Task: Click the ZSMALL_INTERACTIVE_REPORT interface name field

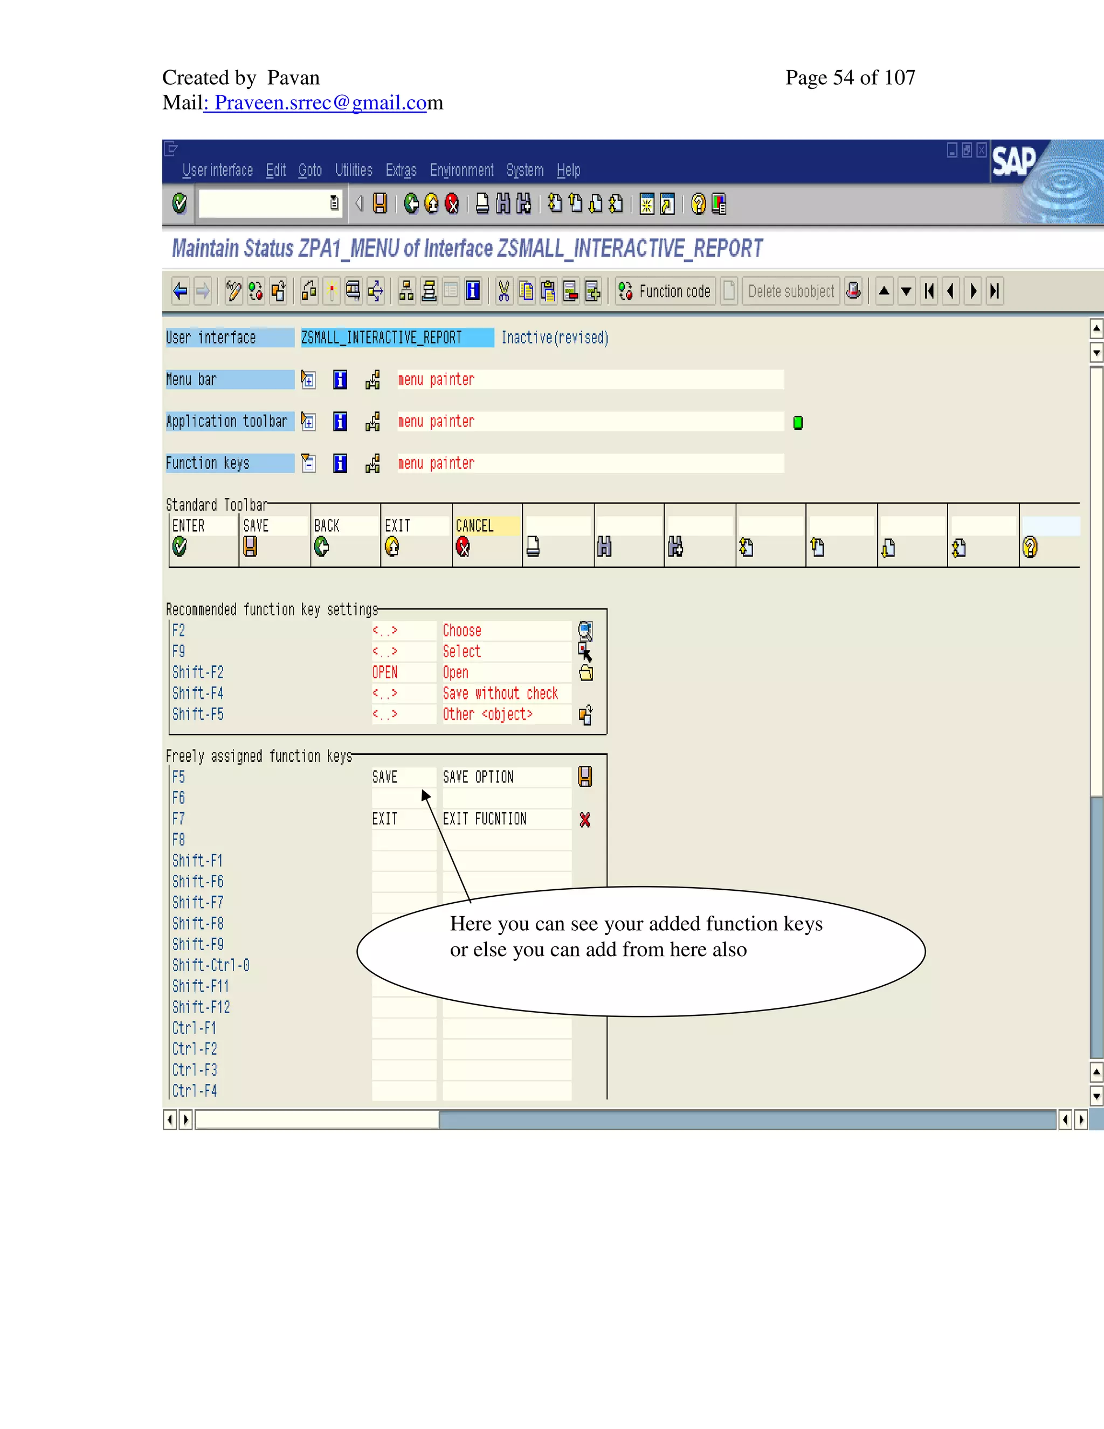Action: [x=397, y=338]
